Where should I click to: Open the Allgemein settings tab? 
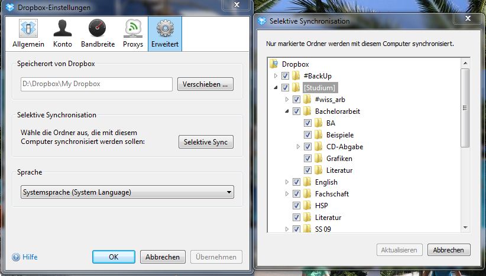(x=28, y=34)
